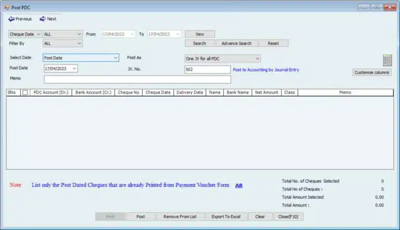The image size is (400, 230).
Task: Sort by Bank Name column header
Action: pos(238,93)
